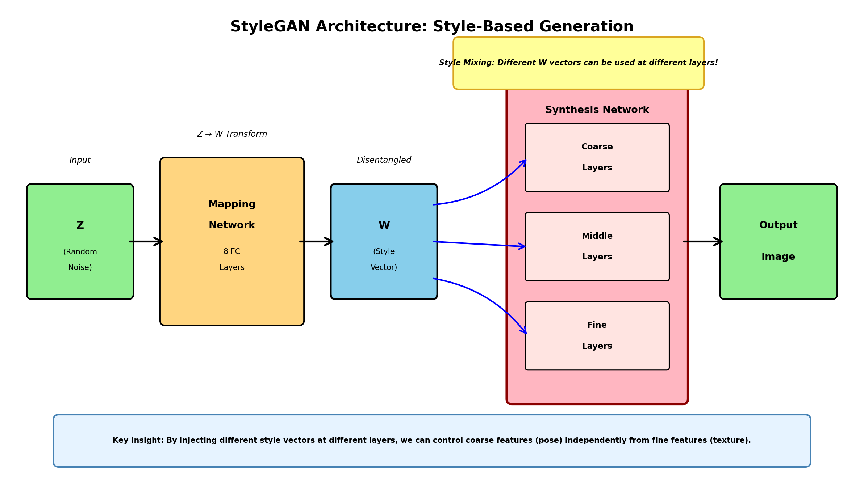
Task: Click the Fine Layers box
Action: [x=597, y=336]
